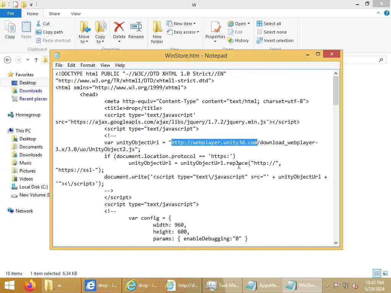Viewport: 391px width, 293px height.
Task: Show hidden tray icons arrow
Action: click(327, 285)
